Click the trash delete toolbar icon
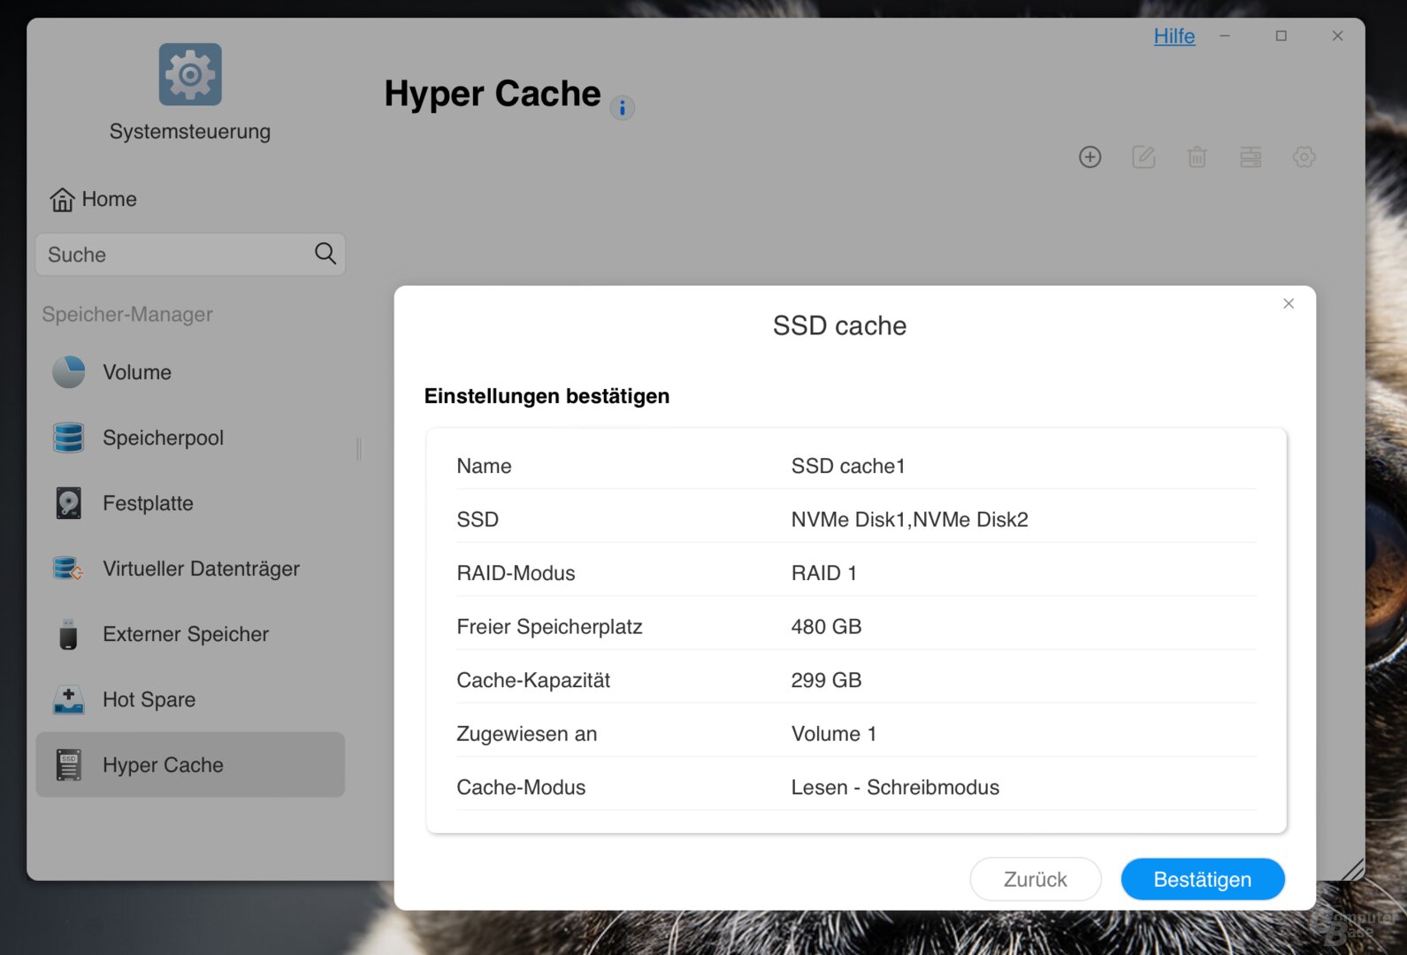Image resolution: width=1407 pixels, height=955 pixels. coord(1197,157)
